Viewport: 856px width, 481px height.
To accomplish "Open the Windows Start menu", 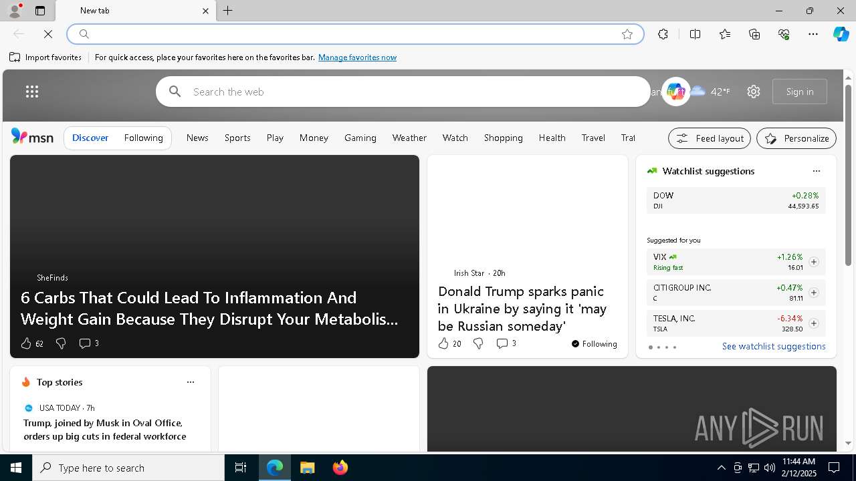I will [16, 468].
